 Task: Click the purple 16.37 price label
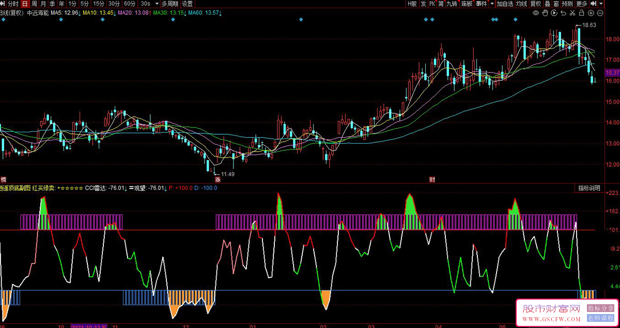tap(612, 73)
